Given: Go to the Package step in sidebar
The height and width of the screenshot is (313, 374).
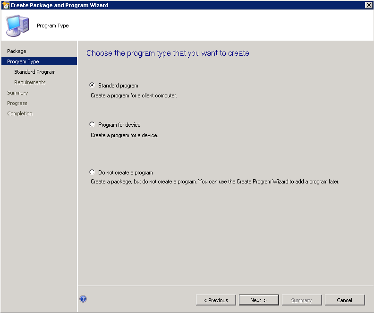Looking at the screenshot, I should pos(17,51).
